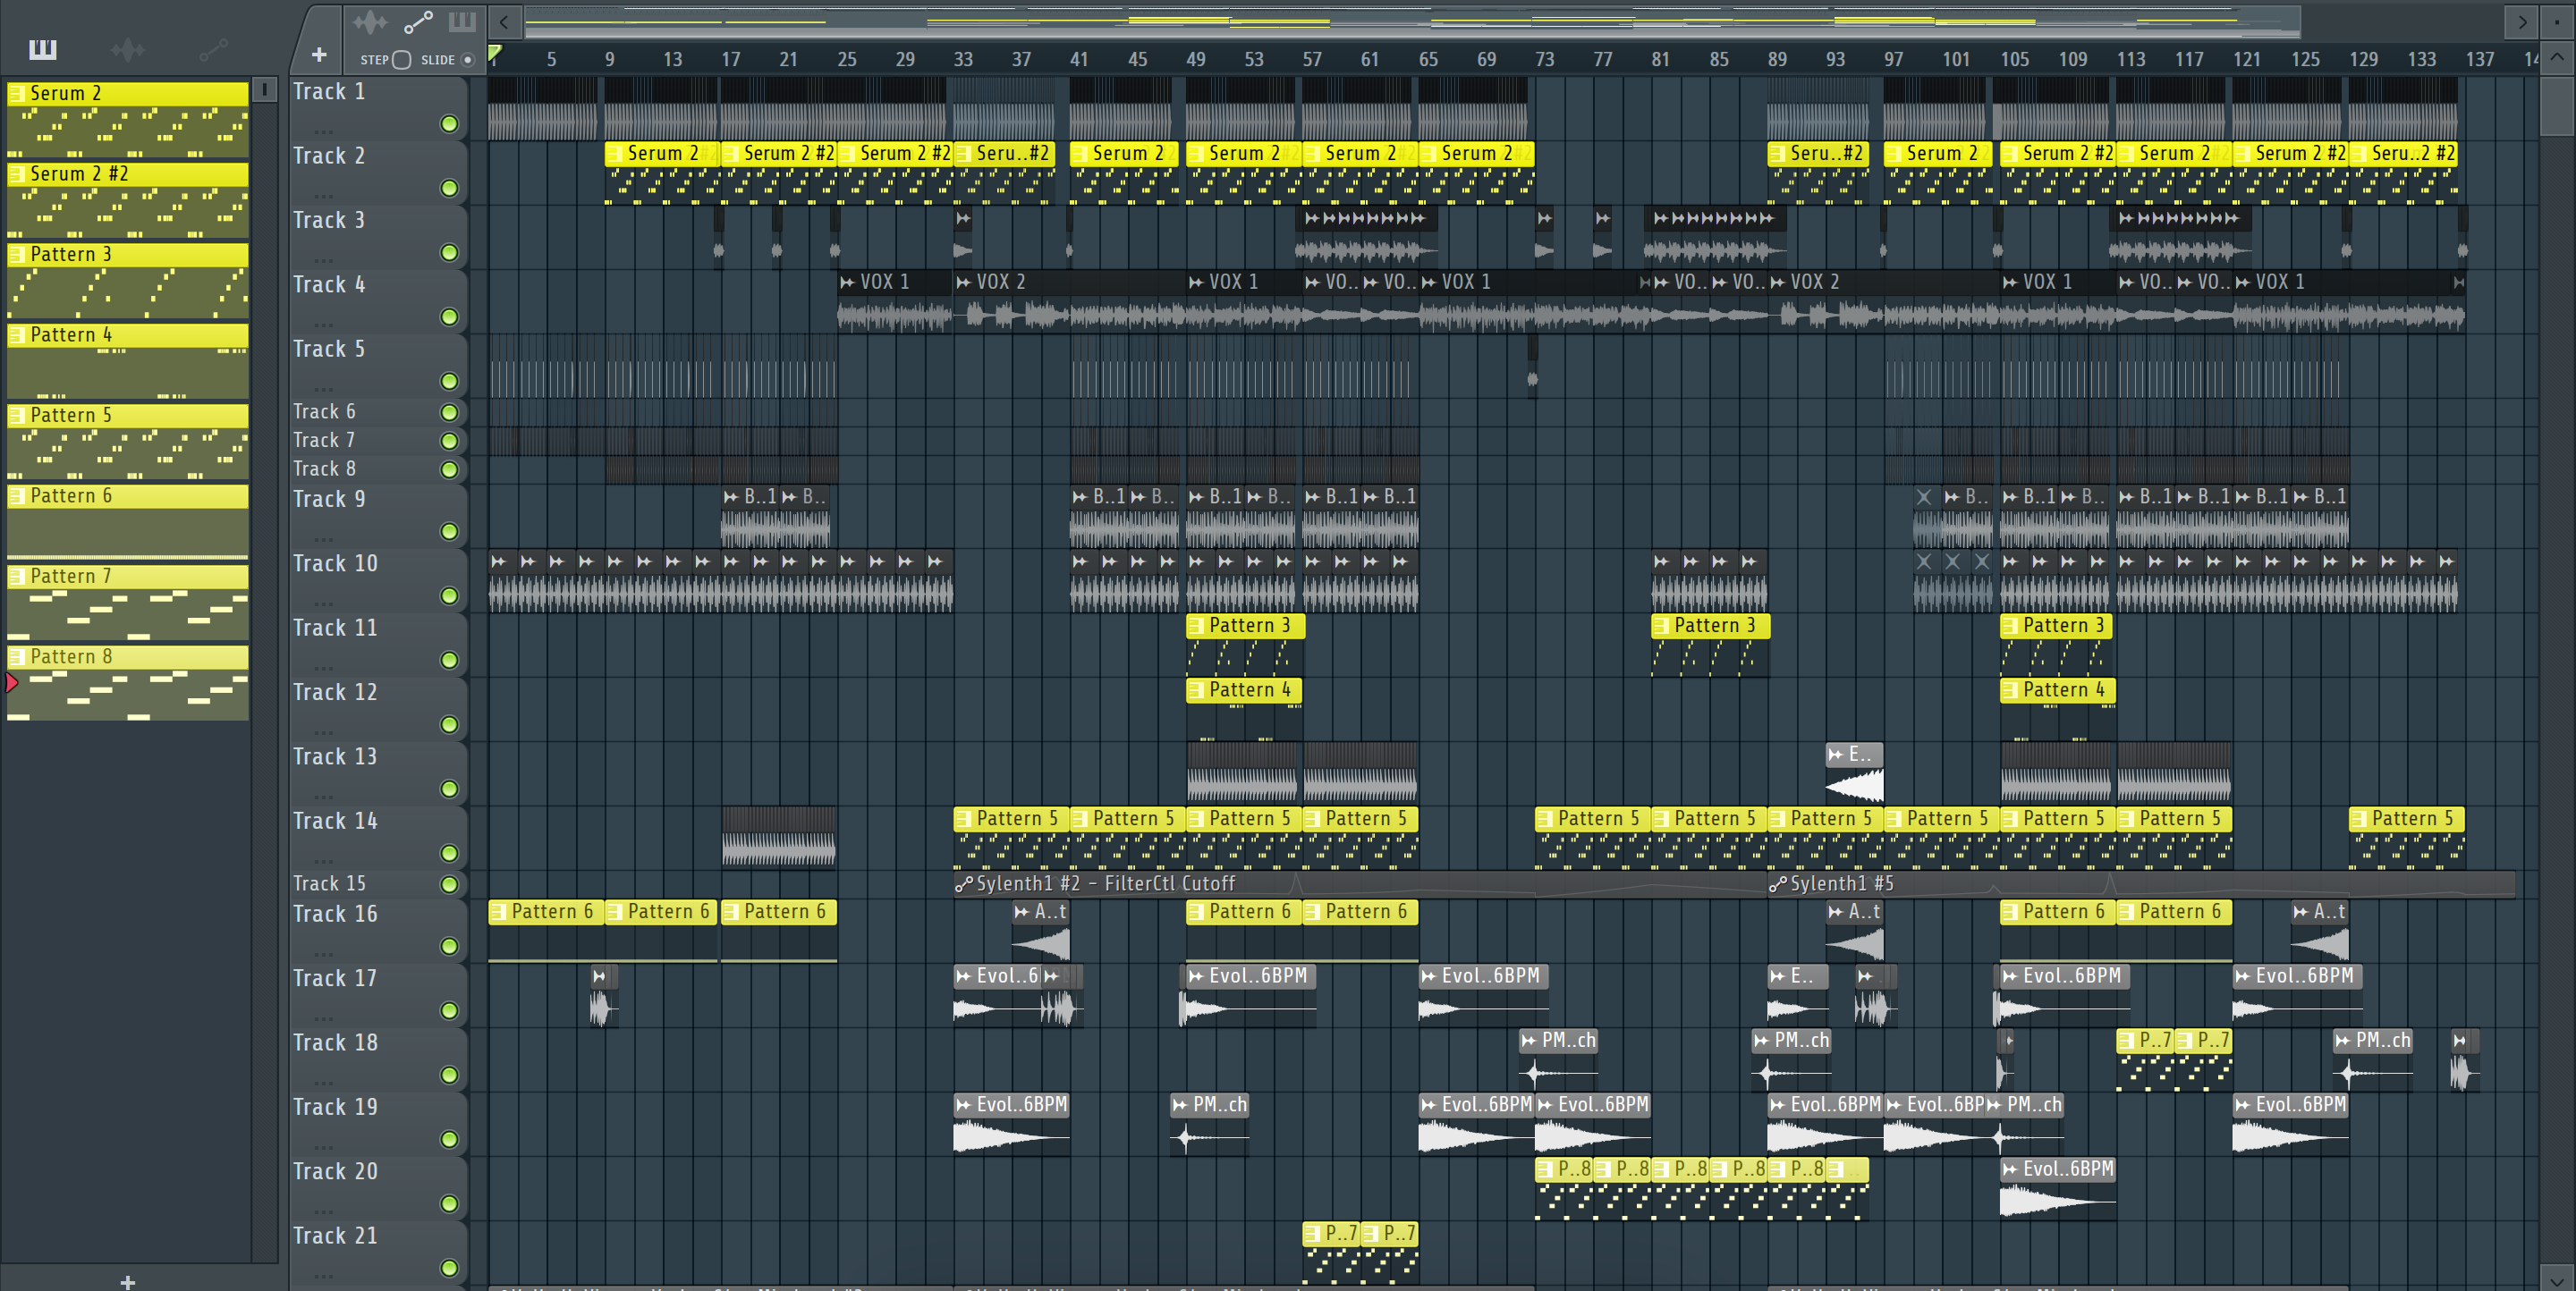Open clip menu of first Pattern 6 on Track 16
This screenshot has height=1291, width=2576.
tap(498, 912)
